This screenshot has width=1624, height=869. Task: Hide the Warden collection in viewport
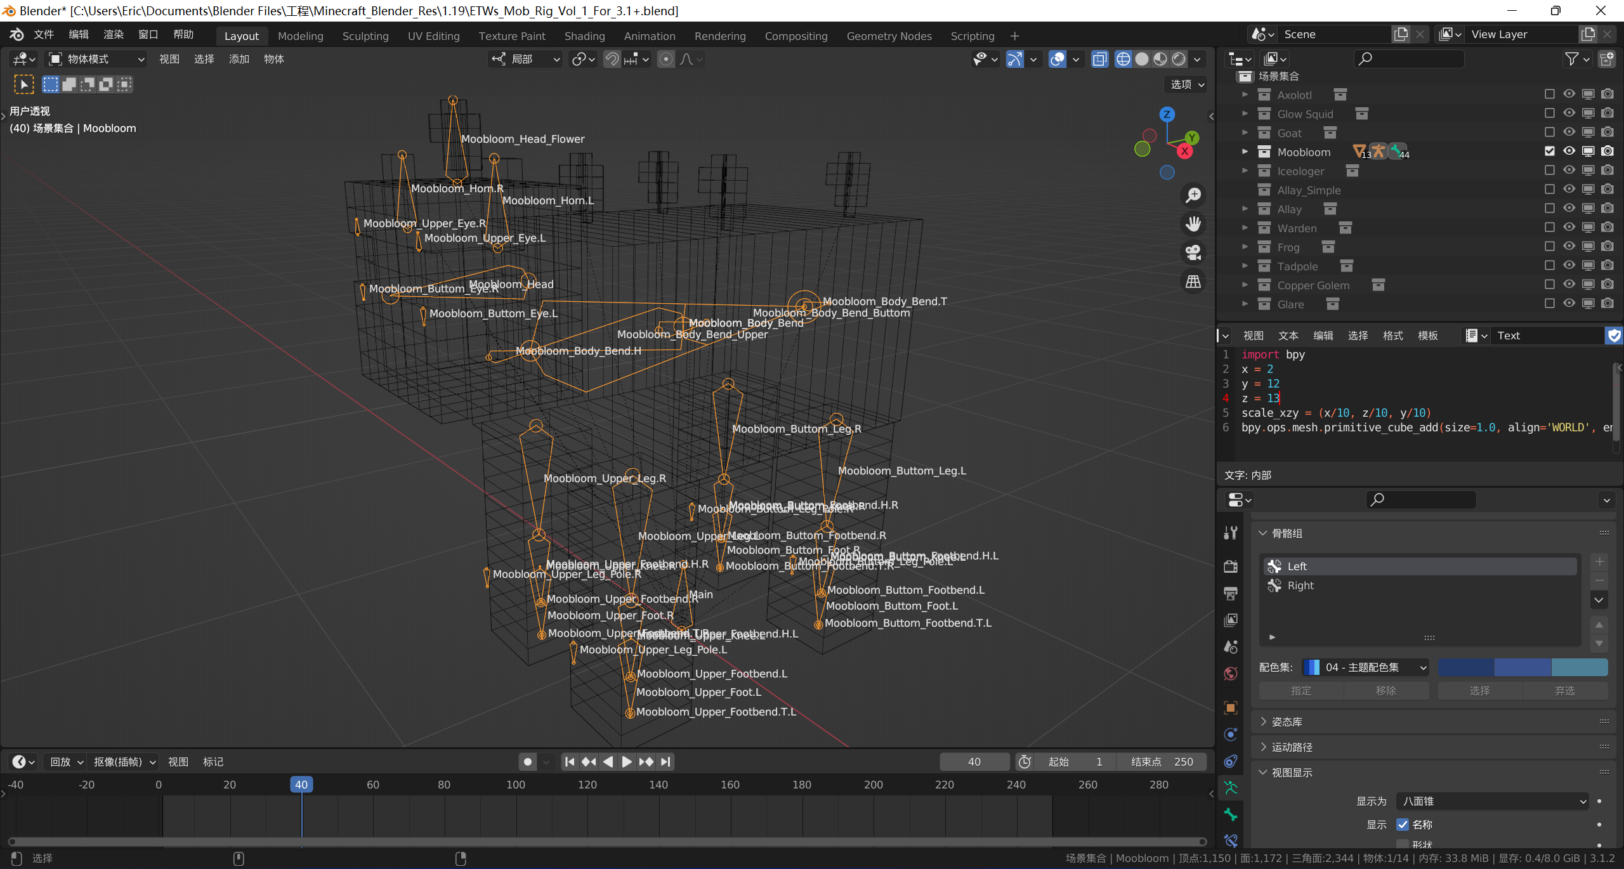(x=1569, y=227)
